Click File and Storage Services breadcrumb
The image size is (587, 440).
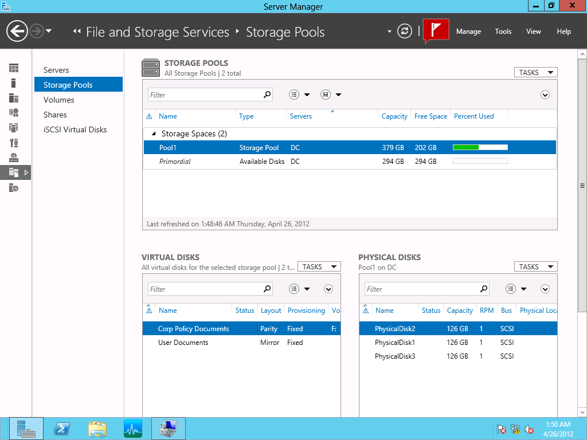click(158, 32)
